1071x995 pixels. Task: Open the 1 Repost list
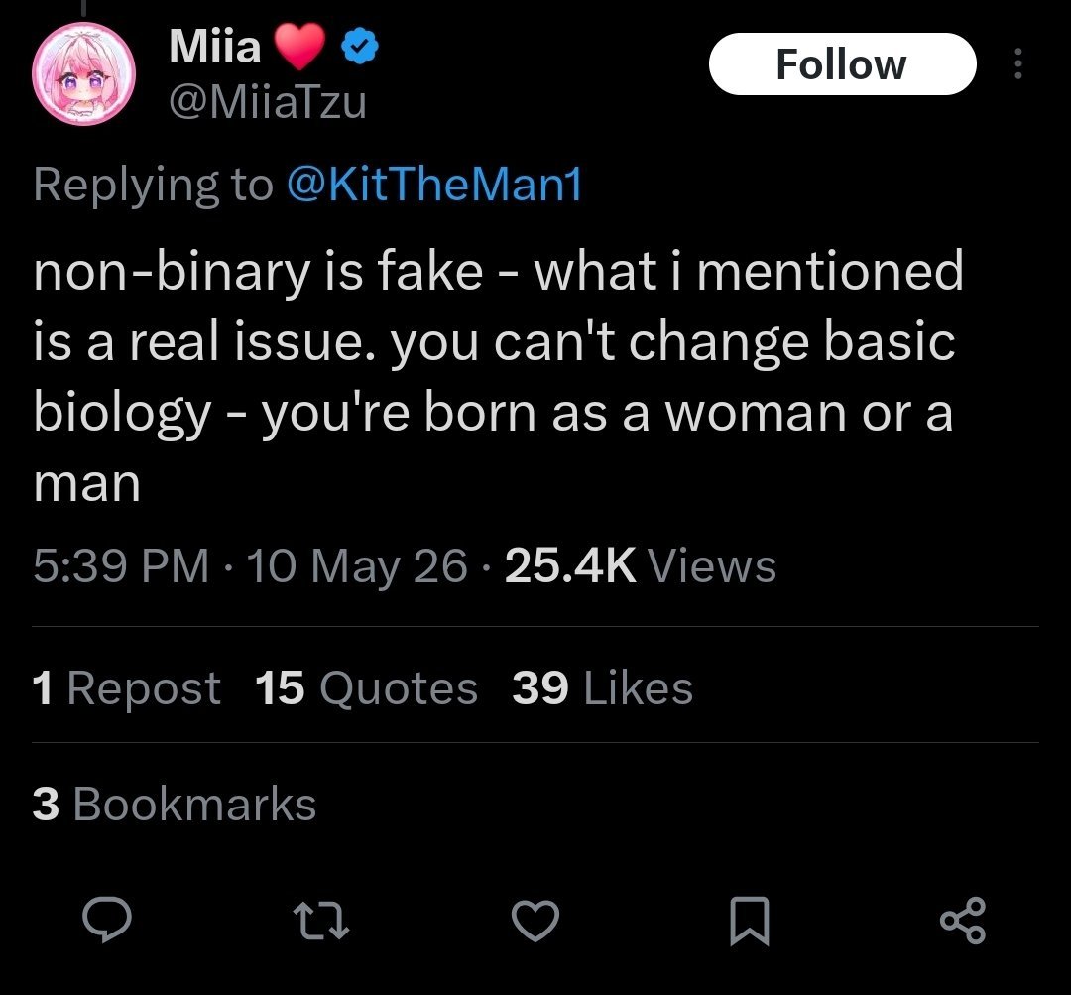pyautogui.click(x=126, y=687)
